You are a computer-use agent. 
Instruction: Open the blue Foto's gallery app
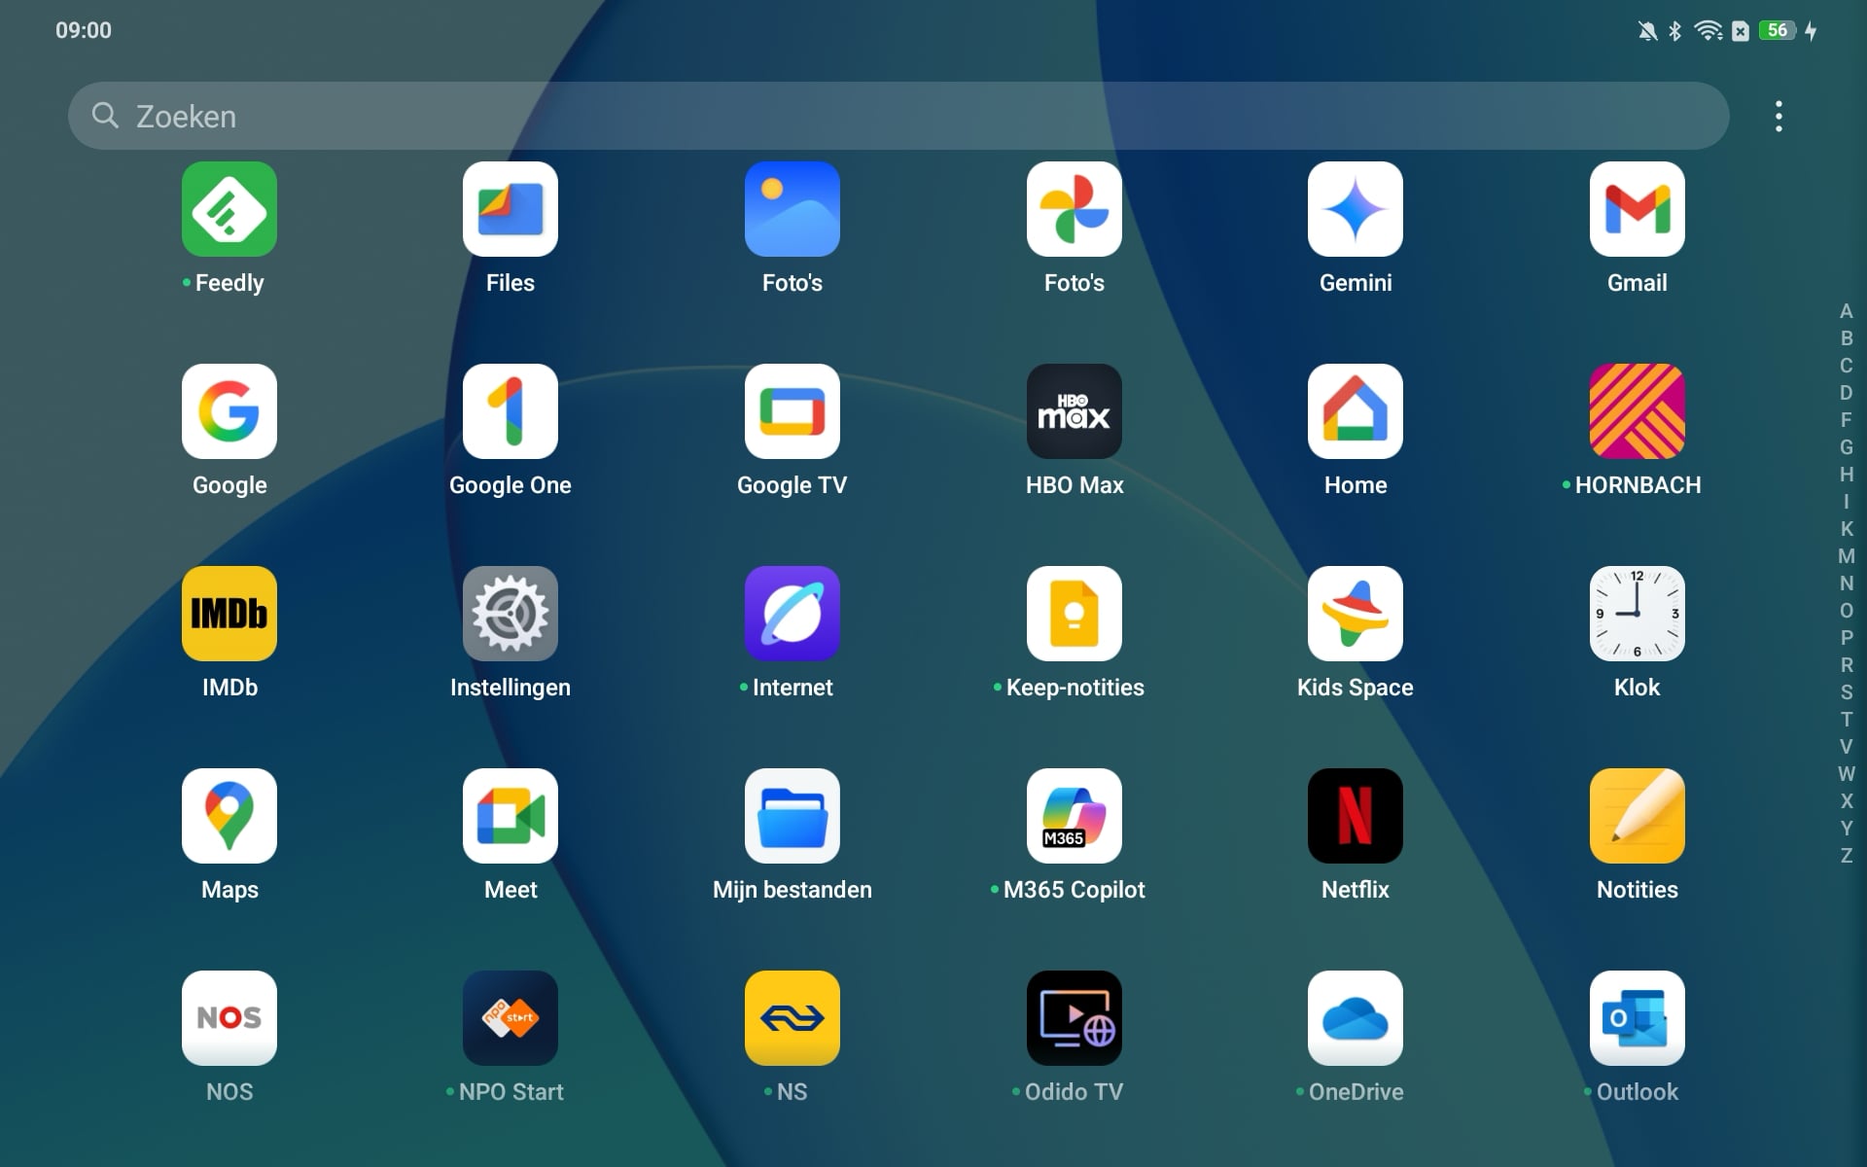793,209
